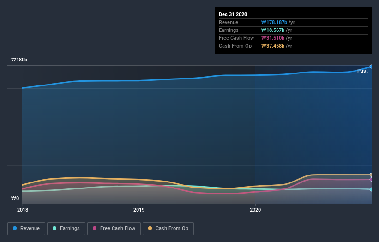Viewport: 379px width, 242px height.
Task: Click the blue Revenue endpoint marker
Action: click(x=371, y=67)
